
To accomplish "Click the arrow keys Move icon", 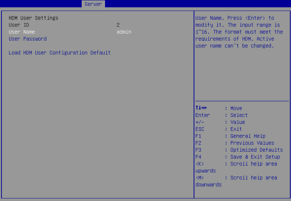I will tap(201, 108).
